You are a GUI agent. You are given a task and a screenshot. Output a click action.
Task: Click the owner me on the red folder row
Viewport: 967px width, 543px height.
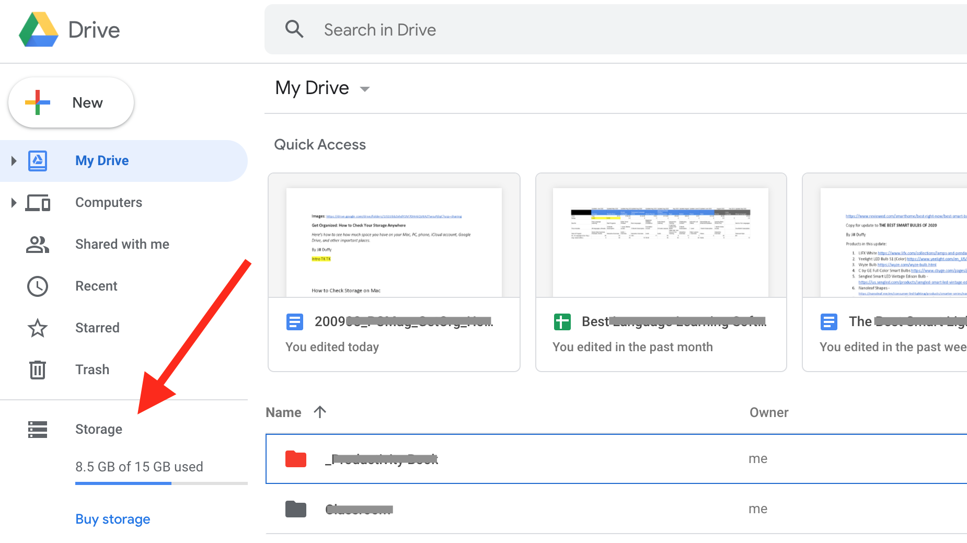(x=758, y=459)
